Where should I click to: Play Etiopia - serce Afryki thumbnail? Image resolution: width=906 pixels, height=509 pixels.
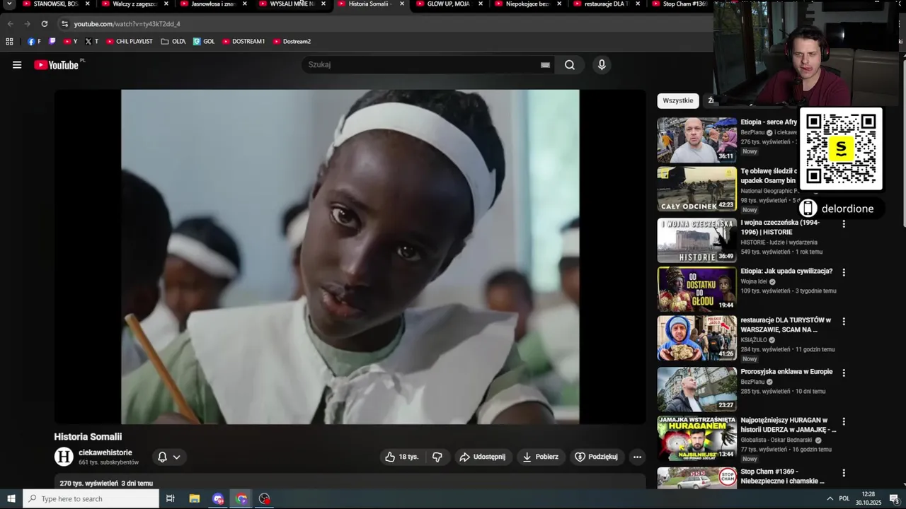coord(697,140)
